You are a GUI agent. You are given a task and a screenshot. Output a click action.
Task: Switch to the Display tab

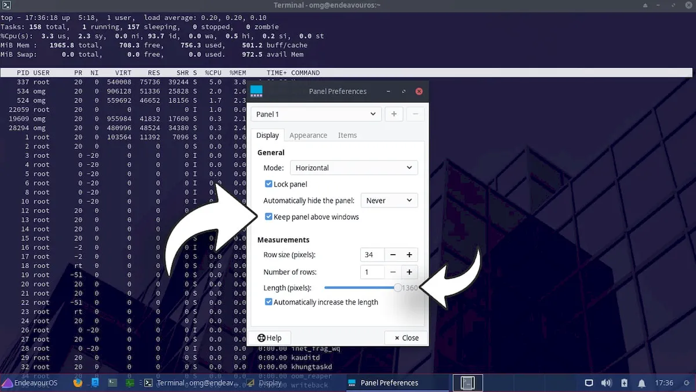tap(267, 135)
